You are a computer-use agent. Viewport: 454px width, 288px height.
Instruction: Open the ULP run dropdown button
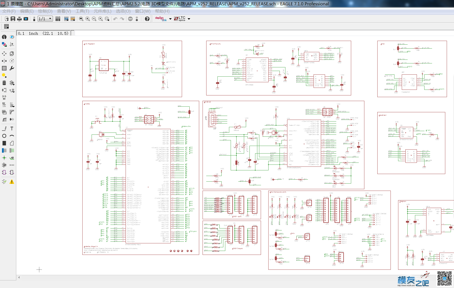[73, 19]
